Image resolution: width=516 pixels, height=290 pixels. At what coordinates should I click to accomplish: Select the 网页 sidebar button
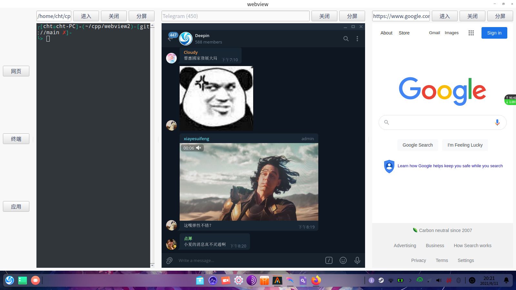click(16, 71)
